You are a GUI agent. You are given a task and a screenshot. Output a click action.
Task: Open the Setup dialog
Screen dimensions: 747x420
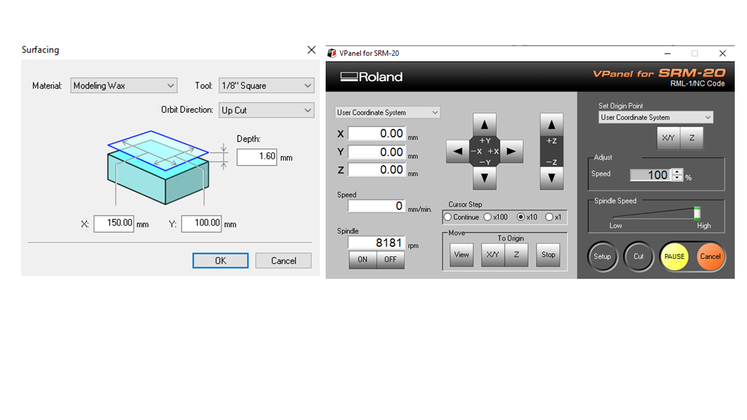[x=602, y=257]
